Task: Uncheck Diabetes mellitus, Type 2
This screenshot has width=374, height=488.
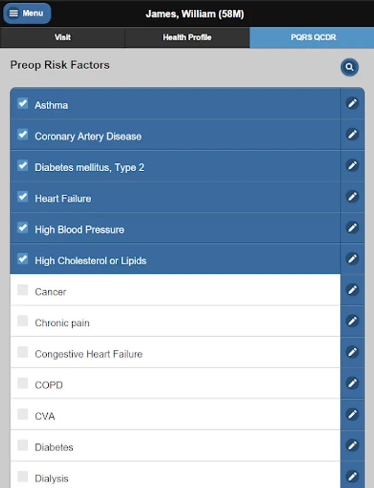Action: pyautogui.click(x=23, y=165)
